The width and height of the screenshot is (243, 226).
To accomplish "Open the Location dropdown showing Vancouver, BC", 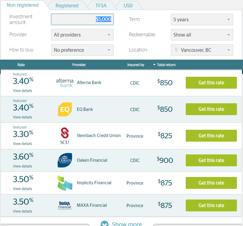I will (202, 50).
